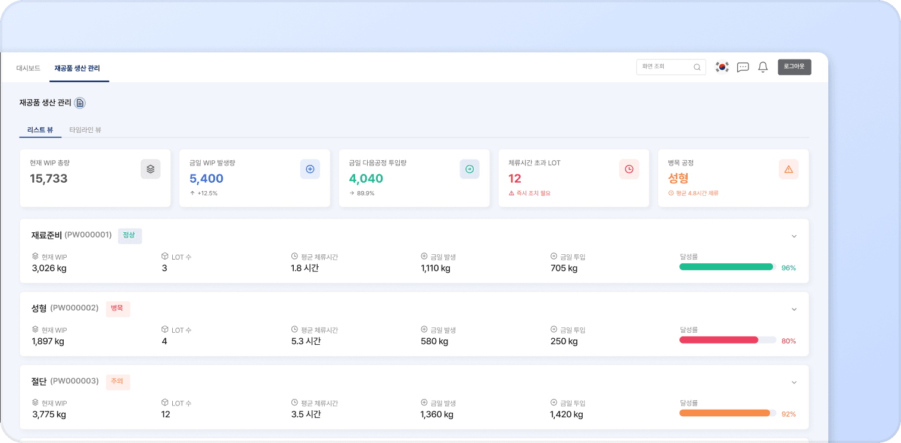901x443 pixels.
Task: Open the notifications bell
Action: click(763, 67)
